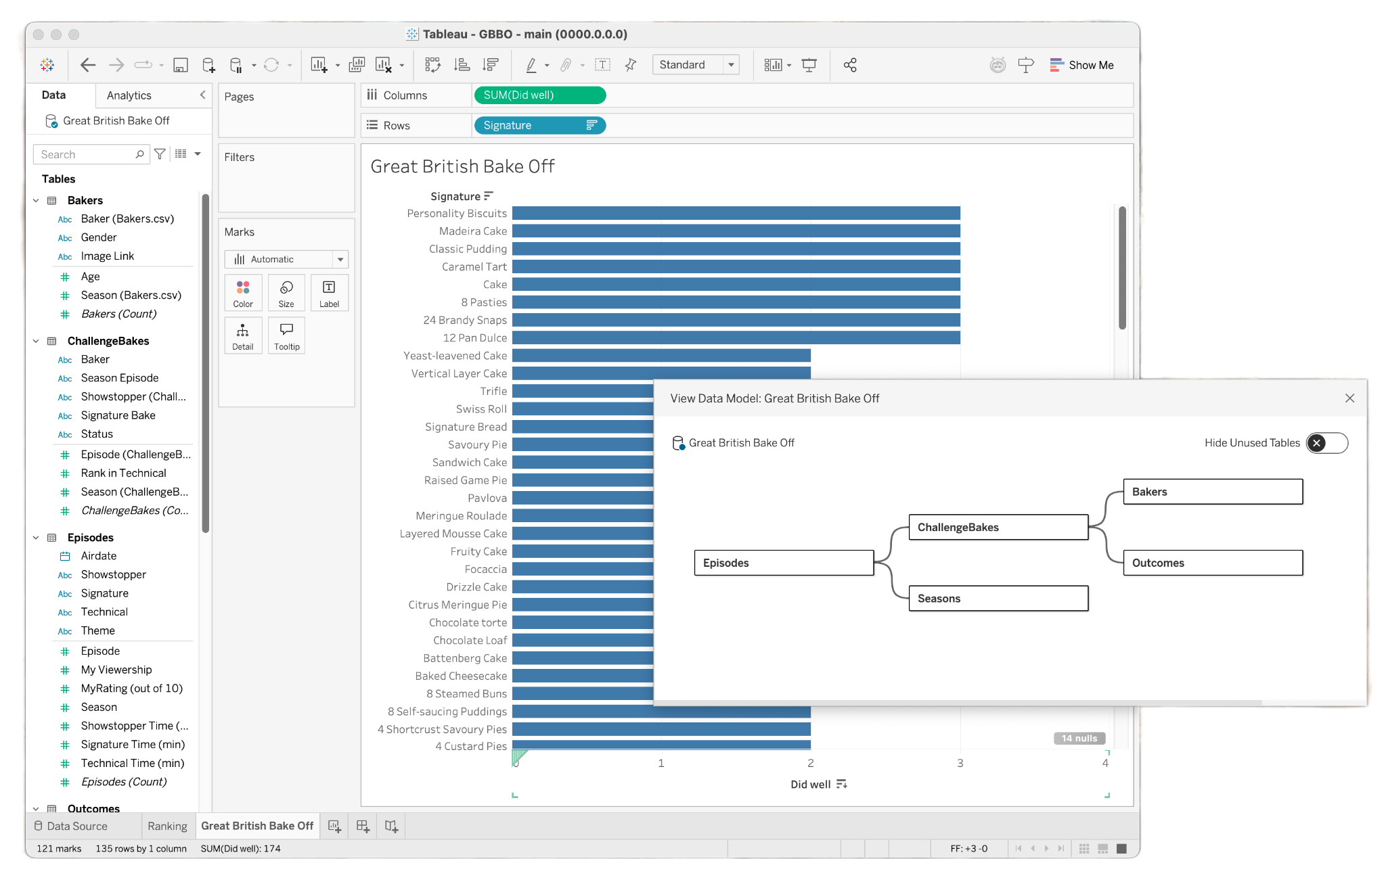Select the Automatic marks type dropdown
This screenshot has height=884, width=1386.
(x=285, y=259)
